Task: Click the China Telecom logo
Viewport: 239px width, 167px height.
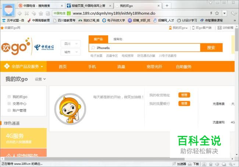Action: tap(44, 47)
